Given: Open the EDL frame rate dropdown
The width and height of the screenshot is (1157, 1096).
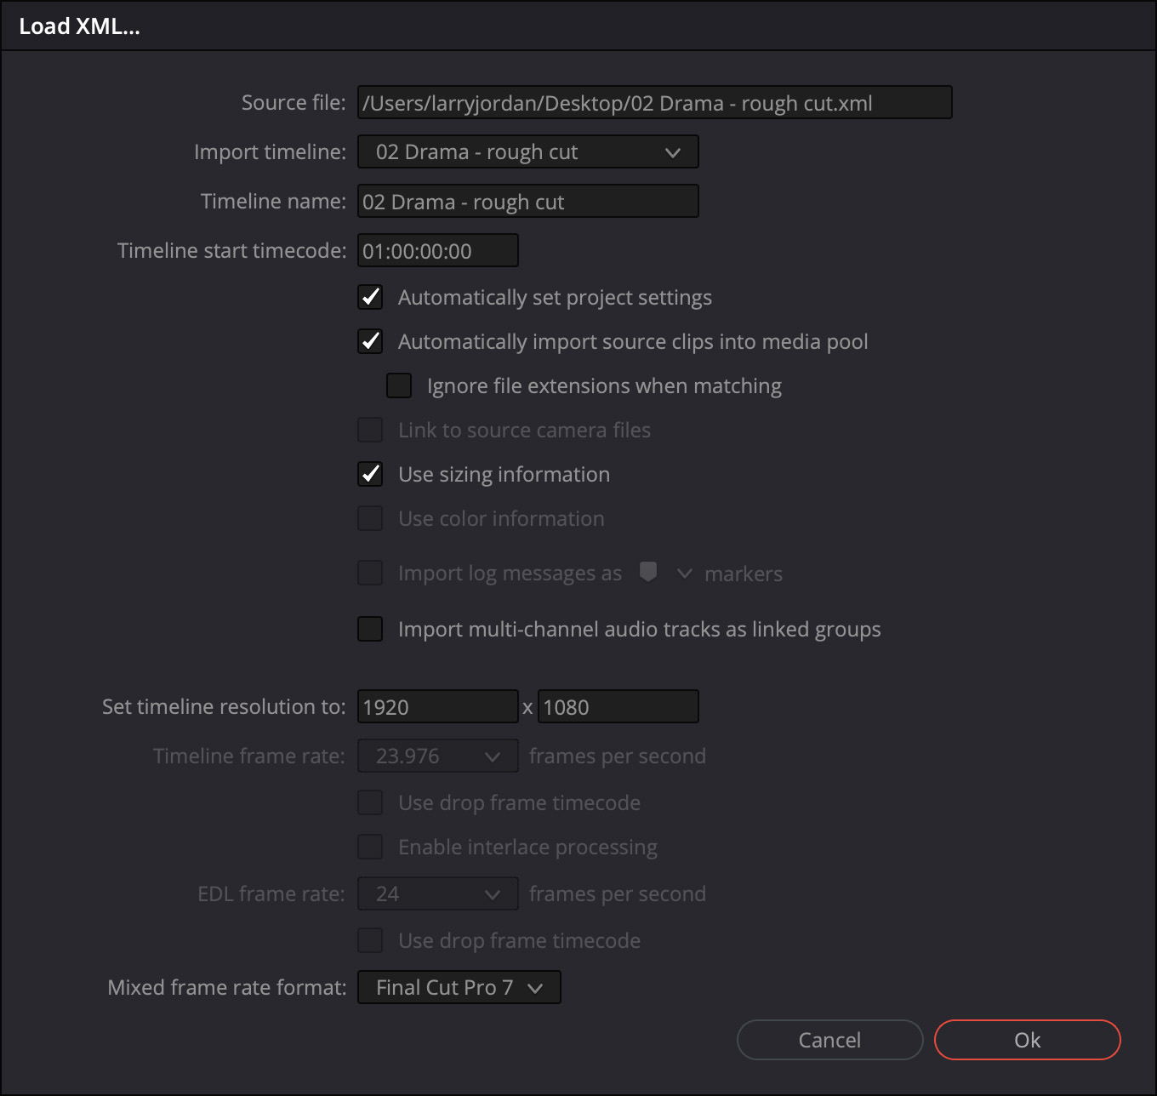Looking at the screenshot, I should point(437,893).
